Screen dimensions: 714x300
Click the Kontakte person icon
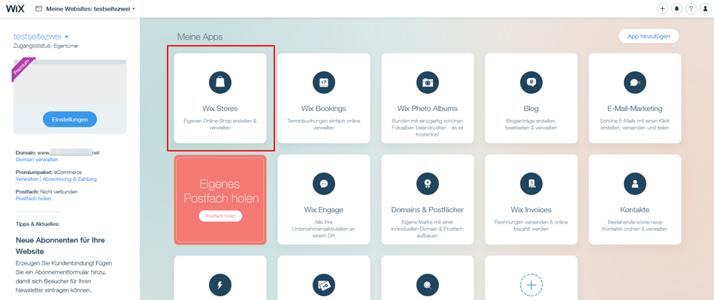(x=635, y=183)
